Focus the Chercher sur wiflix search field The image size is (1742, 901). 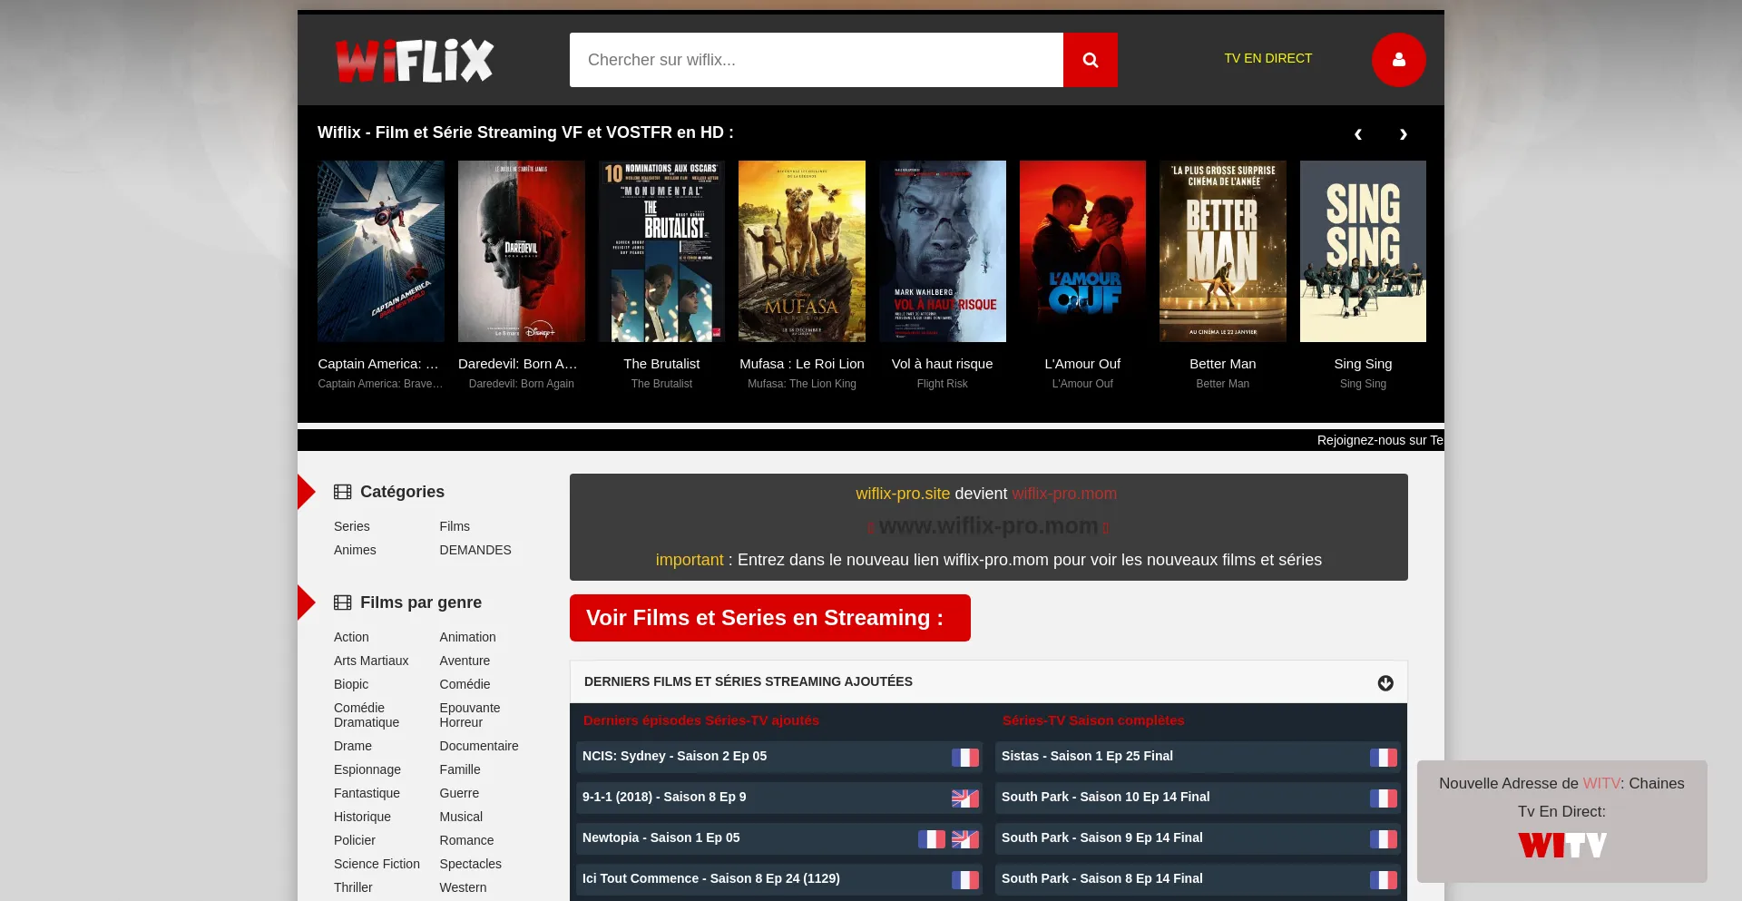(x=816, y=60)
